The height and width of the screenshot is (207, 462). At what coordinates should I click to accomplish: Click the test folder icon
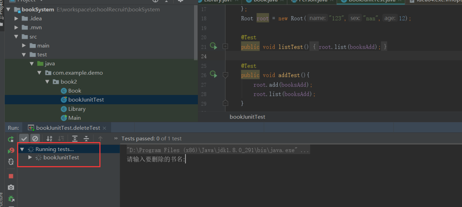pyautogui.click(x=33, y=55)
